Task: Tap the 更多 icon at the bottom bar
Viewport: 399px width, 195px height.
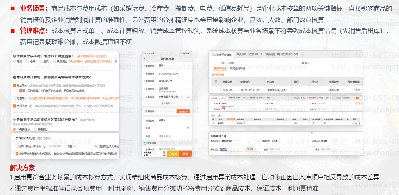Action: 164,153
